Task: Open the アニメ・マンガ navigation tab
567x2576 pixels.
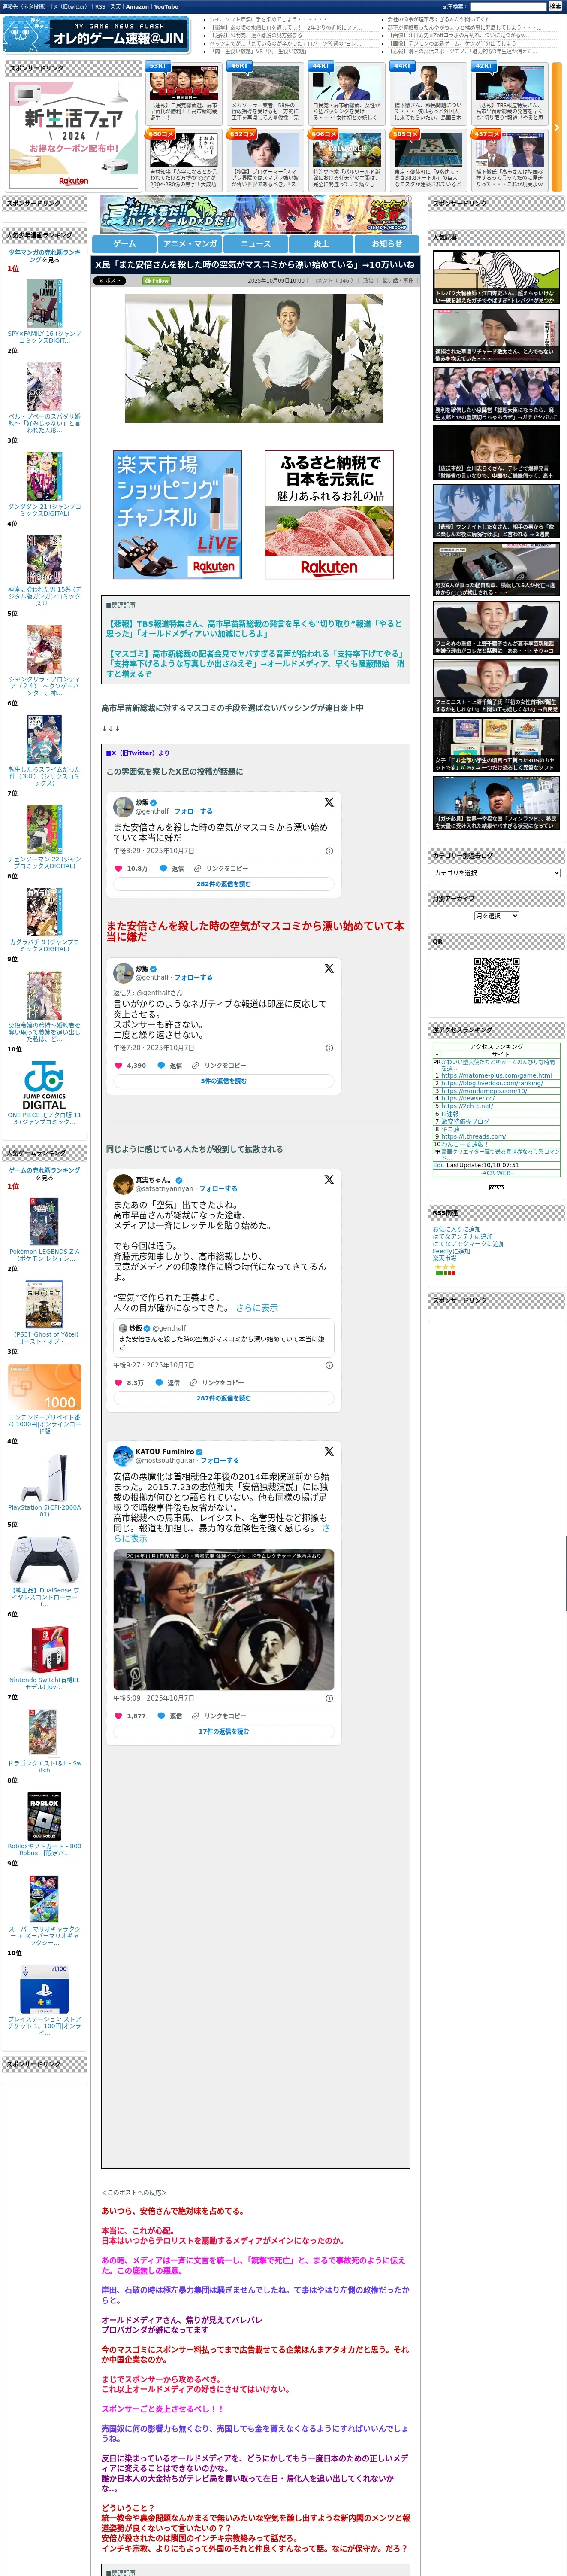Action: point(190,243)
